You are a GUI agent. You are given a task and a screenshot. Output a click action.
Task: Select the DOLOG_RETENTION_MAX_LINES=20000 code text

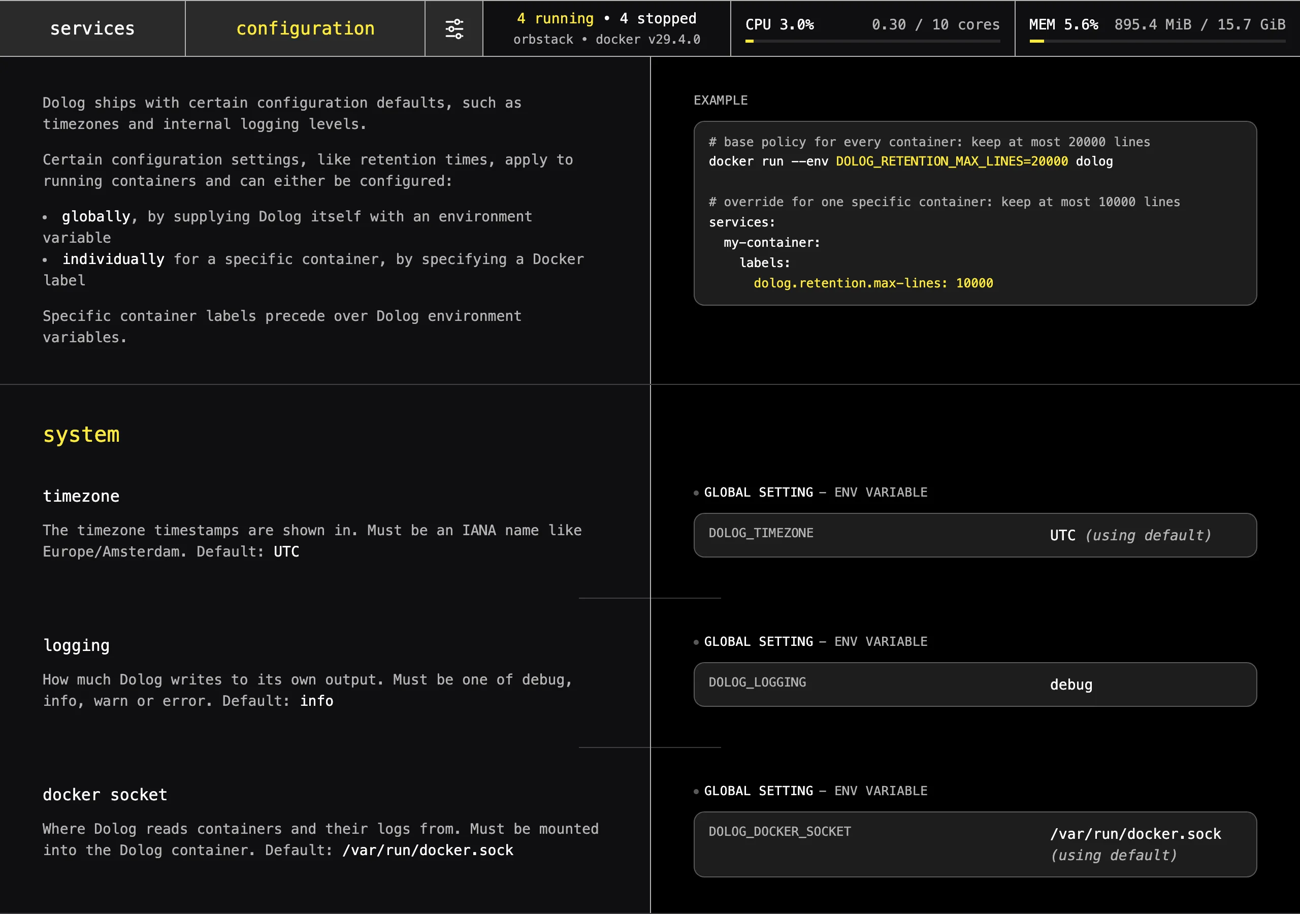tap(952, 161)
